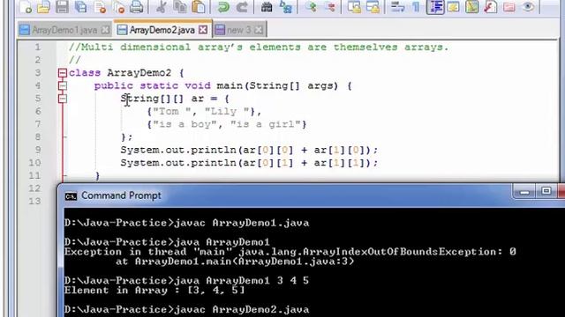The height and width of the screenshot is (317, 565).
Task: Toggle the word wrap icon
Action: [x=398, y=6]
